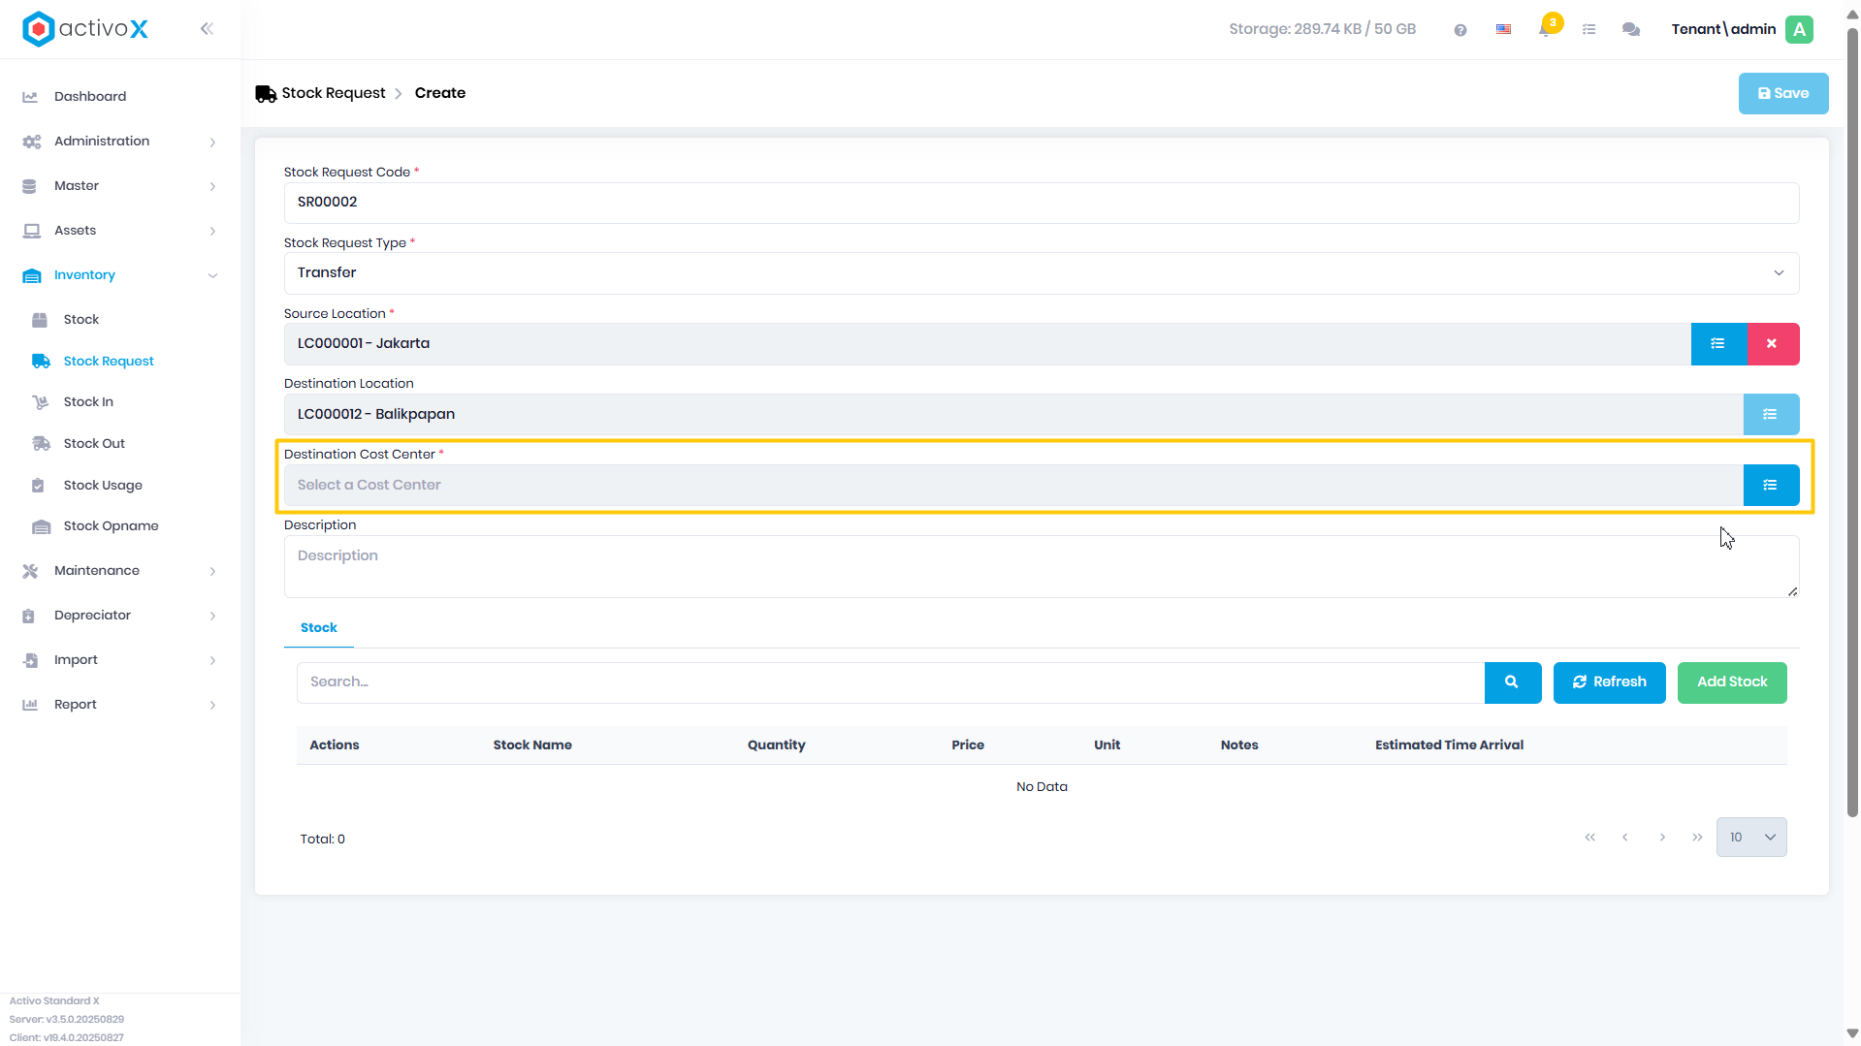Click the Maintenance tools icon
This screenshot has height=1046, width=1861.
click(x=30, y=571)
